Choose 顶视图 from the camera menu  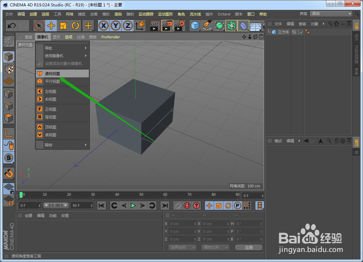62,127
